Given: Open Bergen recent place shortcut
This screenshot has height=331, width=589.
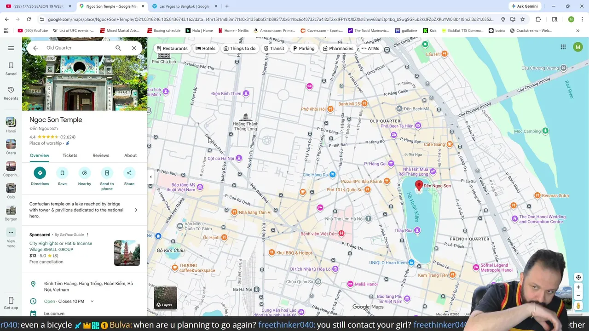Looking at the screenshot, I should click(11, 213).
